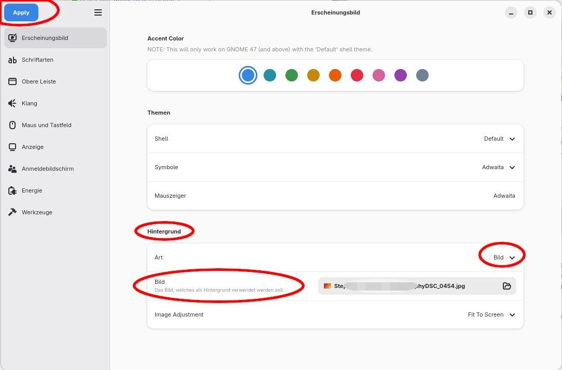Click the Schriftarten fonts icon in sidebar

pyautogui.click(x=12, y=60)
